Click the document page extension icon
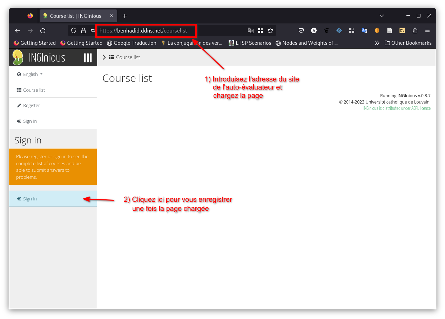 click(x=390, y=30)
